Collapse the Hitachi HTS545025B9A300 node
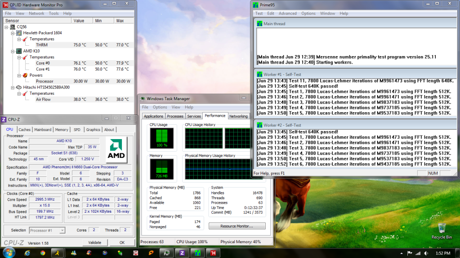Screen dimensions: 460x258 13,87
